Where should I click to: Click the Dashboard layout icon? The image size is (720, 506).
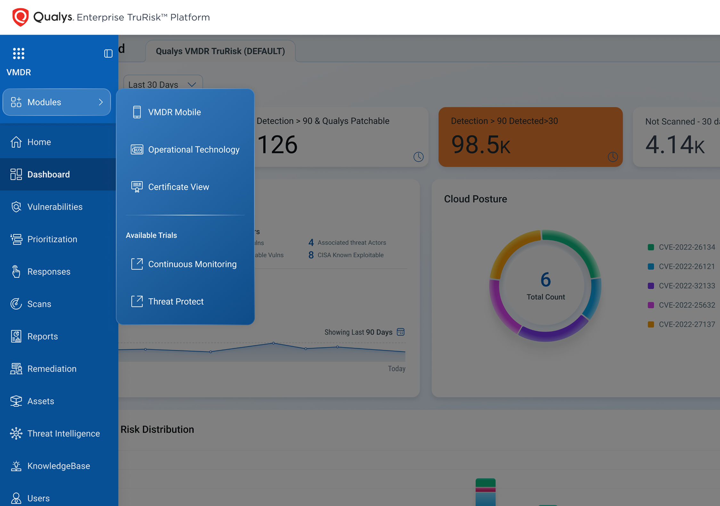(16, 175)
